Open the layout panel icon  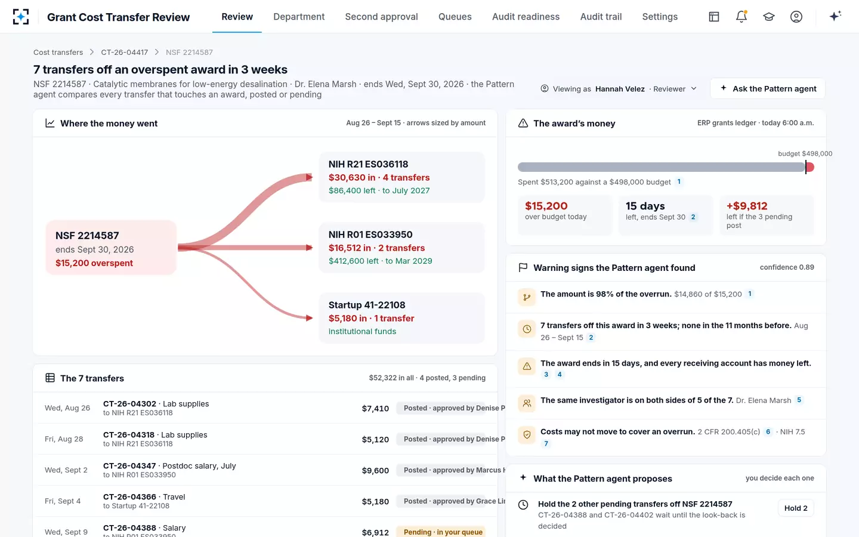tap(714, 17)
